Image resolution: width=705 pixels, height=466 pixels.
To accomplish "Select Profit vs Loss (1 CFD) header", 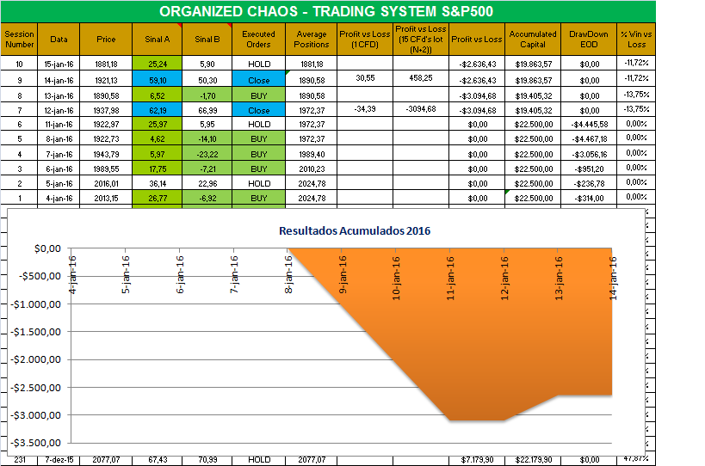I will [x=365, y=39].
